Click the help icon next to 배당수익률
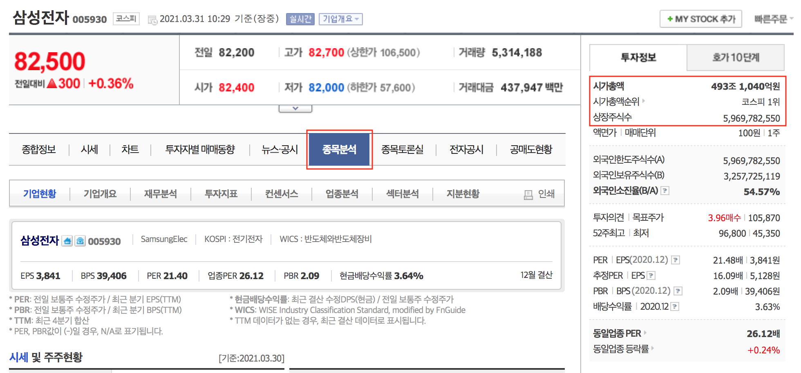 675,306
